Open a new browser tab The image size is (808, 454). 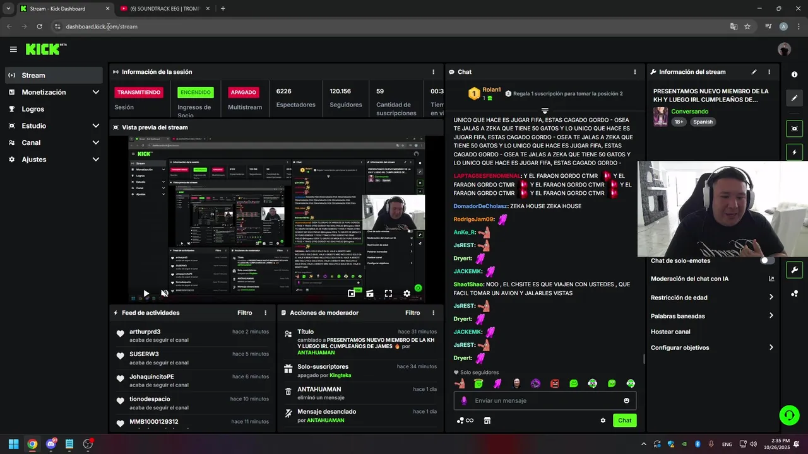coord(223,9)
